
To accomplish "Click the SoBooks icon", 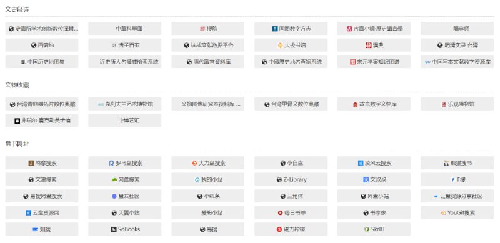I will pos(114,230).
